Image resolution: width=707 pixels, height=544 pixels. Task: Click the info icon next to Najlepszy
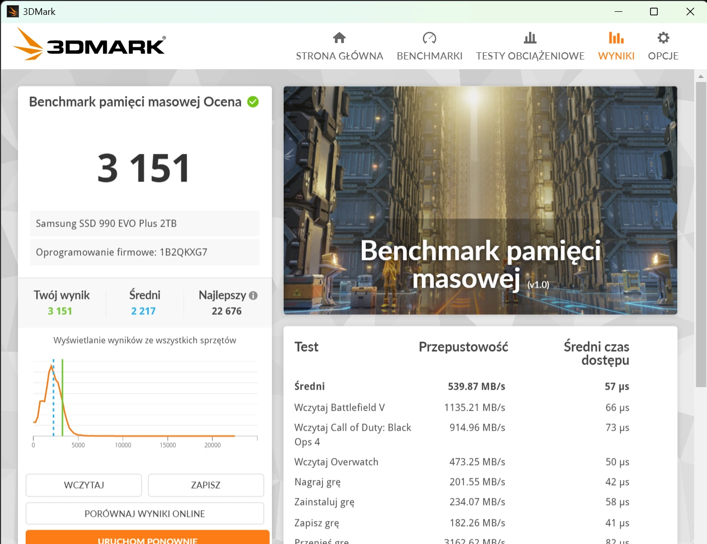pyautogui.click(x=253, y=295)
